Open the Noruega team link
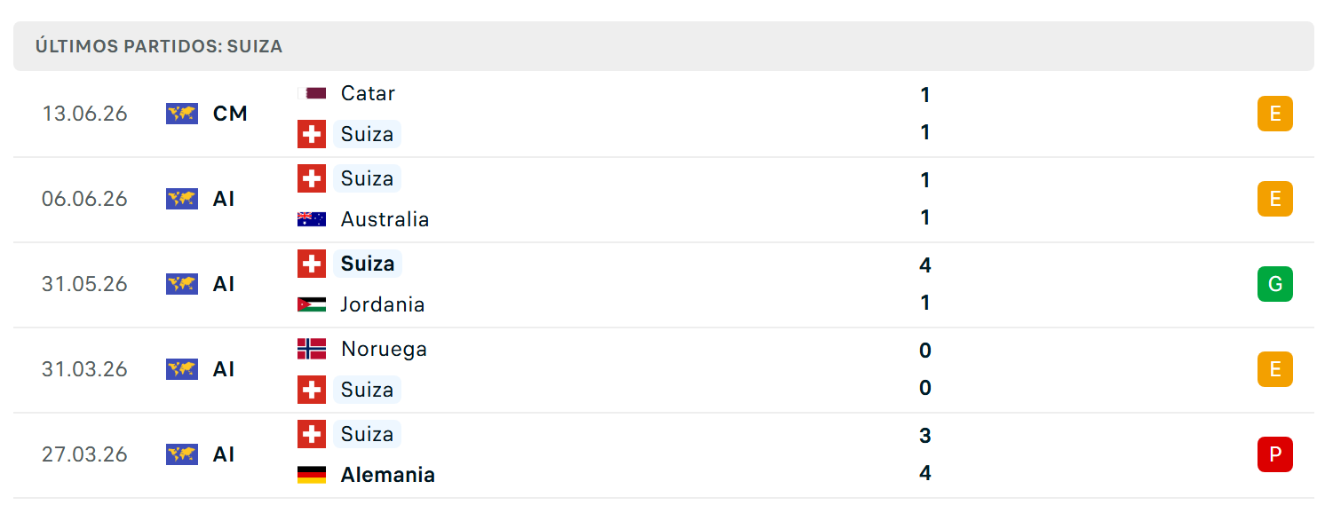Image resolution: width=1325 pixels, height=513 pixels. click(x=384, y=349)
